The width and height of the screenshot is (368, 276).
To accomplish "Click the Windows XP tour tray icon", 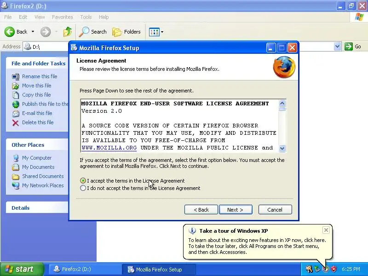I will pyautogui.click(x=325, y=269).
